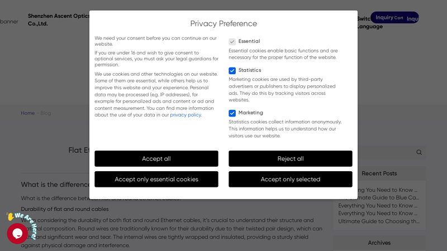Image resolution: width=447 pixels, height=251 pixels.
Task: Click the search magnifier icon in sidebar
Action: pos(419,152)
